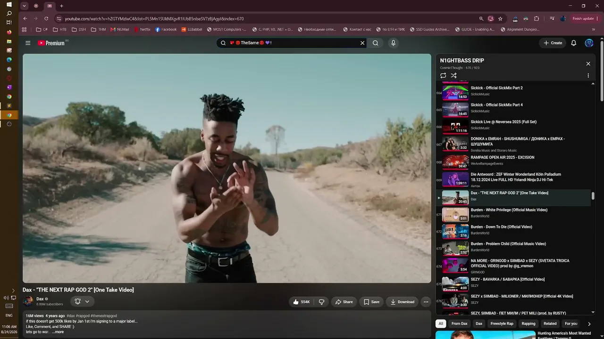Viewport: 604px width, 339px height.
Task: Download the current video
Action: pyautogui.click(x=402, y=302)
